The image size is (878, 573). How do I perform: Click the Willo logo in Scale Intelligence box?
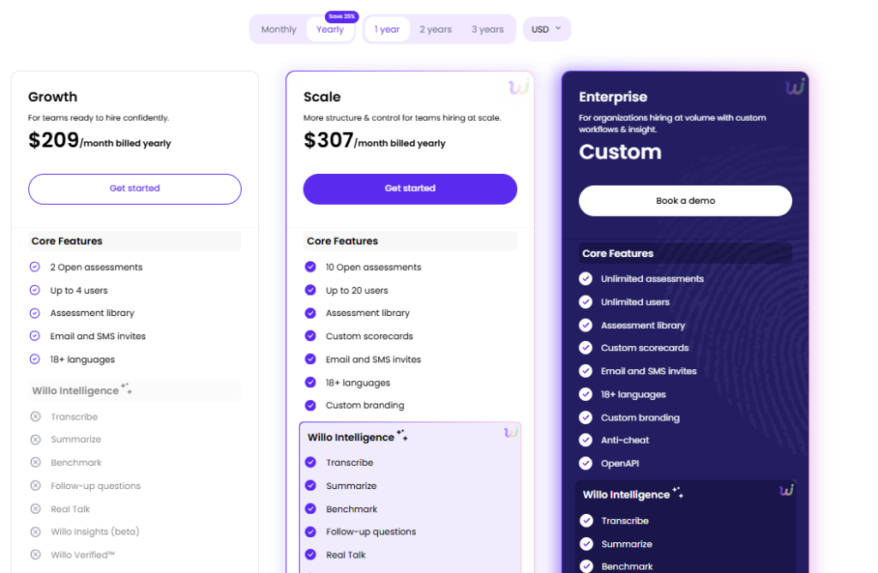click(511, 433)
